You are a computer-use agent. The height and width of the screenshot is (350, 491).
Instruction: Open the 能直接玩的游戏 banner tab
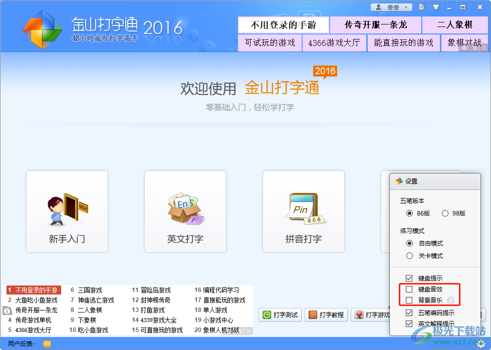click(404, 43)
